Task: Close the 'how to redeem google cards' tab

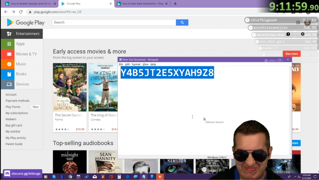Action: click(x=55, y=4)
